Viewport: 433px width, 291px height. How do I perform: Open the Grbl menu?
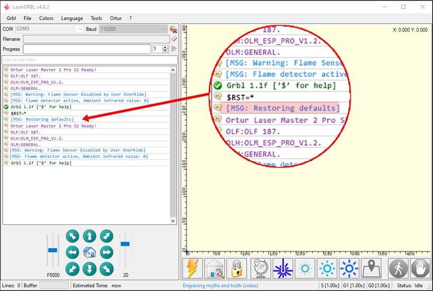pos(11,18)
